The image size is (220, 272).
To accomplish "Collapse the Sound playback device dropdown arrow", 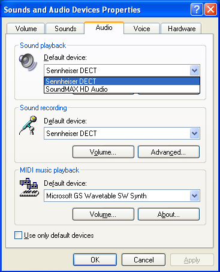I will tap(194, 70).
